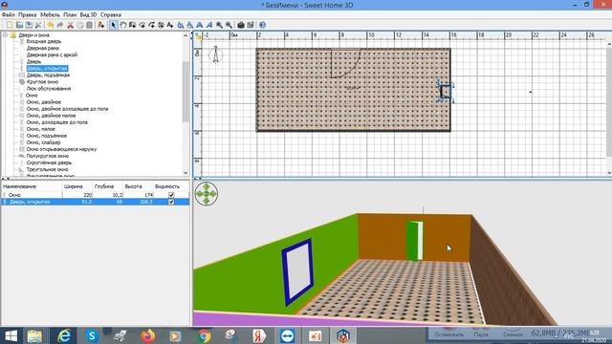The height and width of the screenshot is (344, 612).
Task: Activate the Create dimensions tool
Action: pos(161,25)
